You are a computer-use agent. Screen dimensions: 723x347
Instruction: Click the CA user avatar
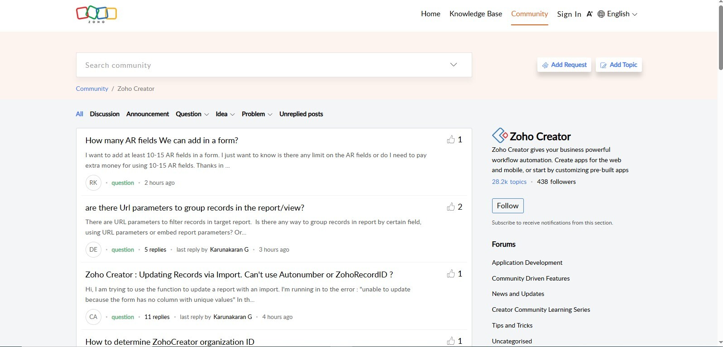93,317
